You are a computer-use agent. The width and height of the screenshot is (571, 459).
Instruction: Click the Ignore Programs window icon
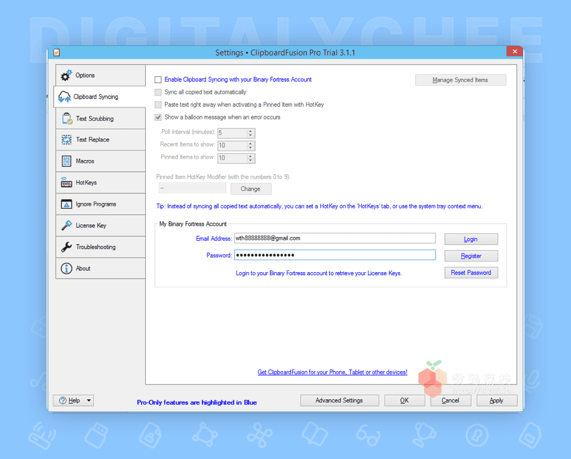point(66,204)
